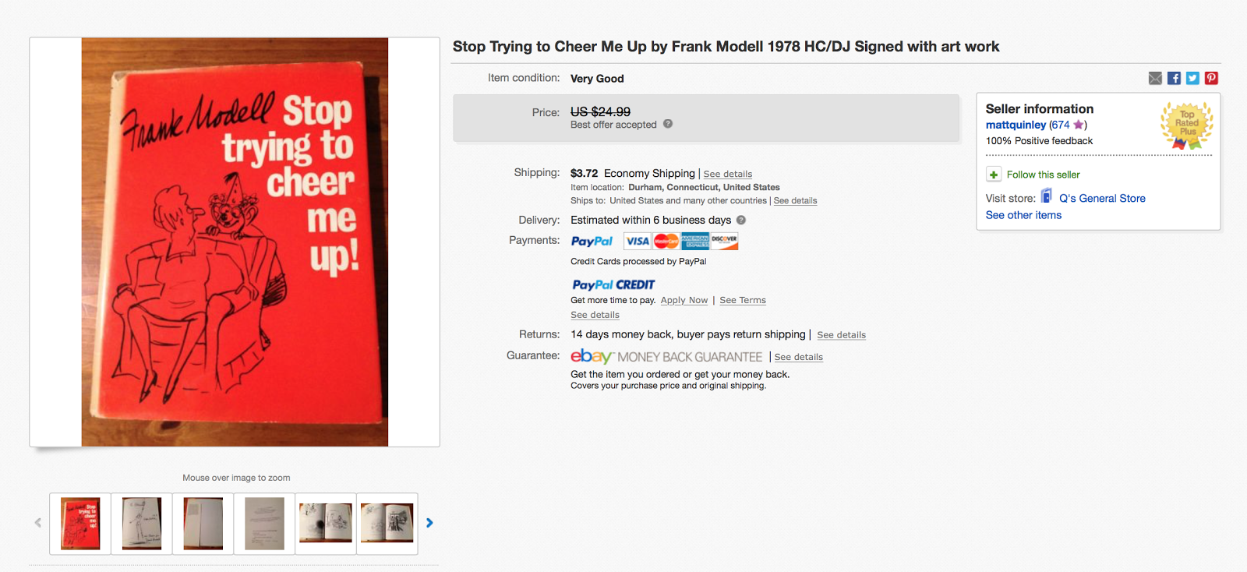
Task: Share listing on Twitter icon
Action: 1192,78
